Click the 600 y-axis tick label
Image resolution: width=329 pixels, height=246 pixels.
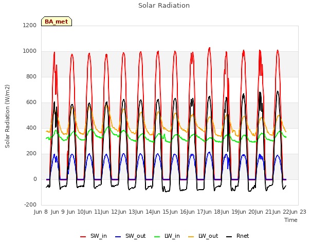point(31,102)
